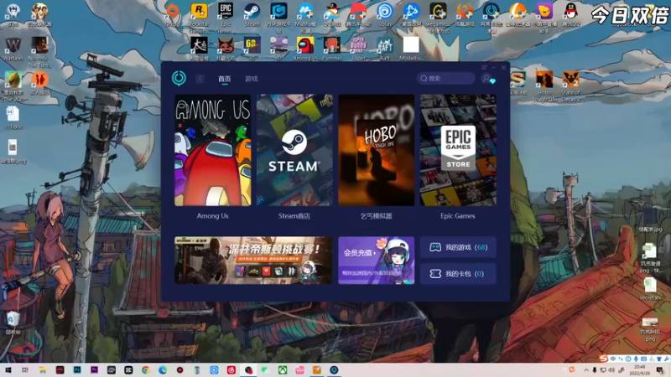Click the 乞丐模拟器 title label

[376, 216]
